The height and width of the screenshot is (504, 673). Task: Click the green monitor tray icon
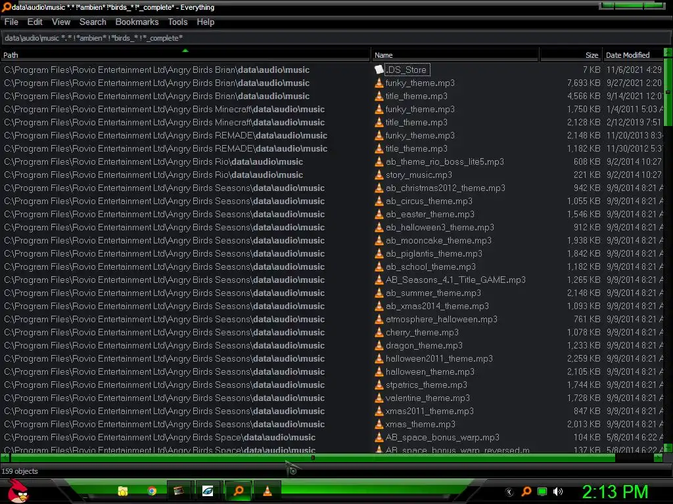click(x=542, y=492)
